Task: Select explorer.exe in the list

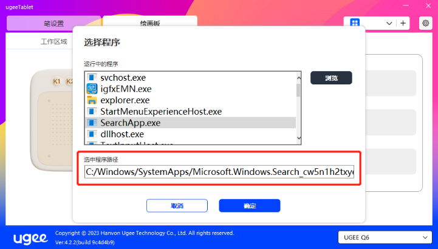Action: (x=190, y=100)
